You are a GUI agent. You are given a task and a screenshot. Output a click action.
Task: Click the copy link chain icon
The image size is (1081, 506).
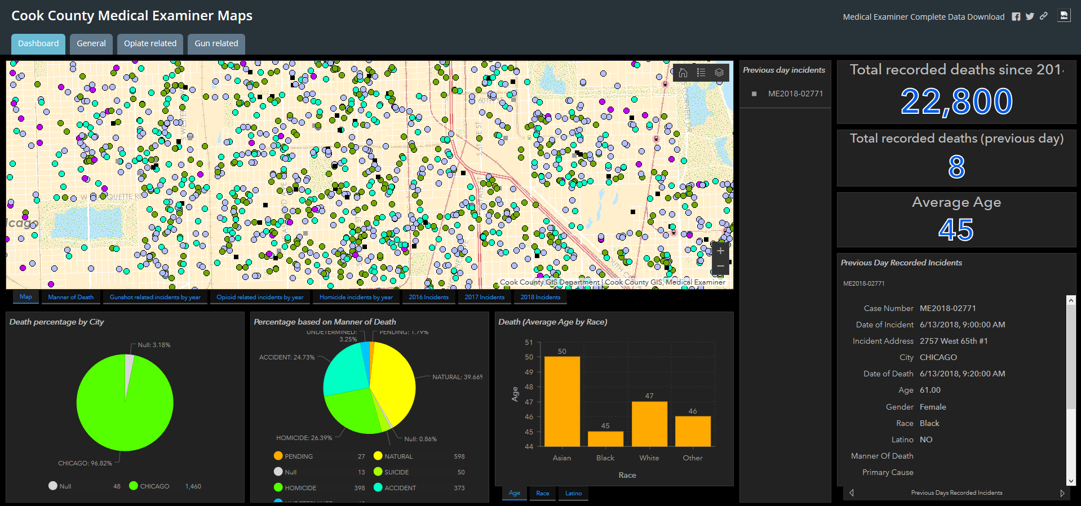pos(1044,16)
